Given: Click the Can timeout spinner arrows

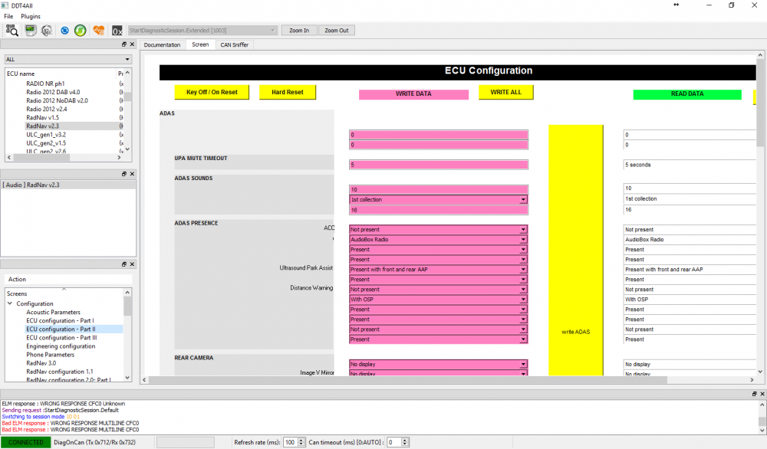Looking at the screenshot, I should click(x=404, y=442).
